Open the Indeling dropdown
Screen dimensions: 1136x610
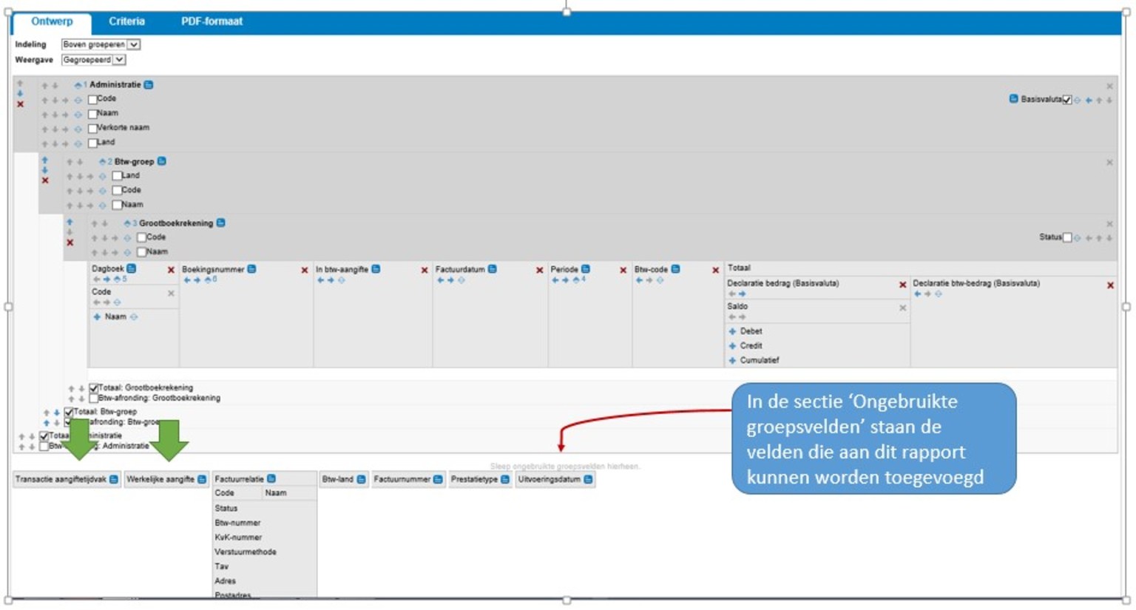coord(101,44)
